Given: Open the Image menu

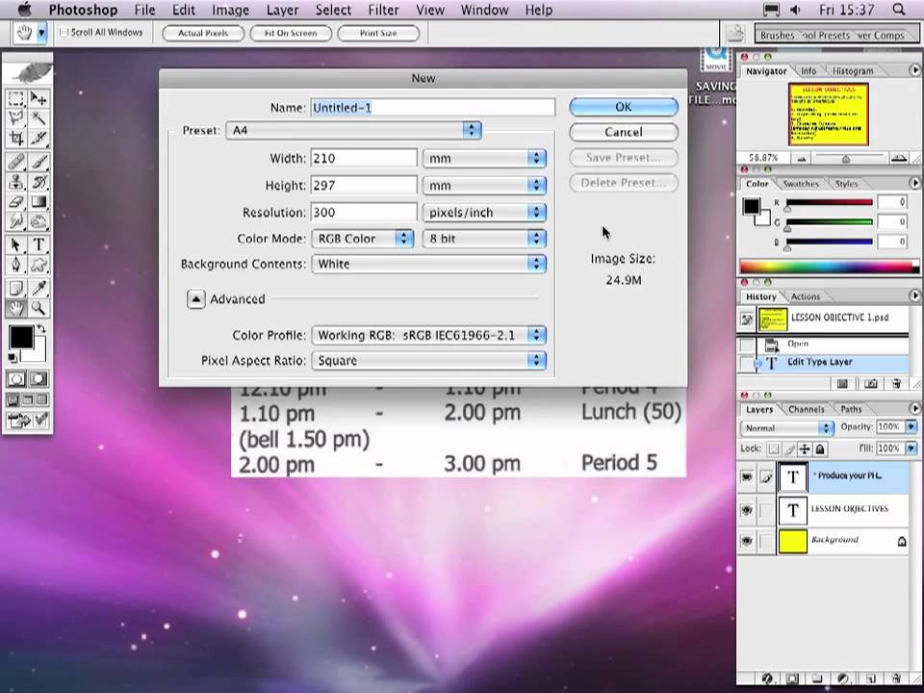Looking at the screenshot, I should click(230, 10).
